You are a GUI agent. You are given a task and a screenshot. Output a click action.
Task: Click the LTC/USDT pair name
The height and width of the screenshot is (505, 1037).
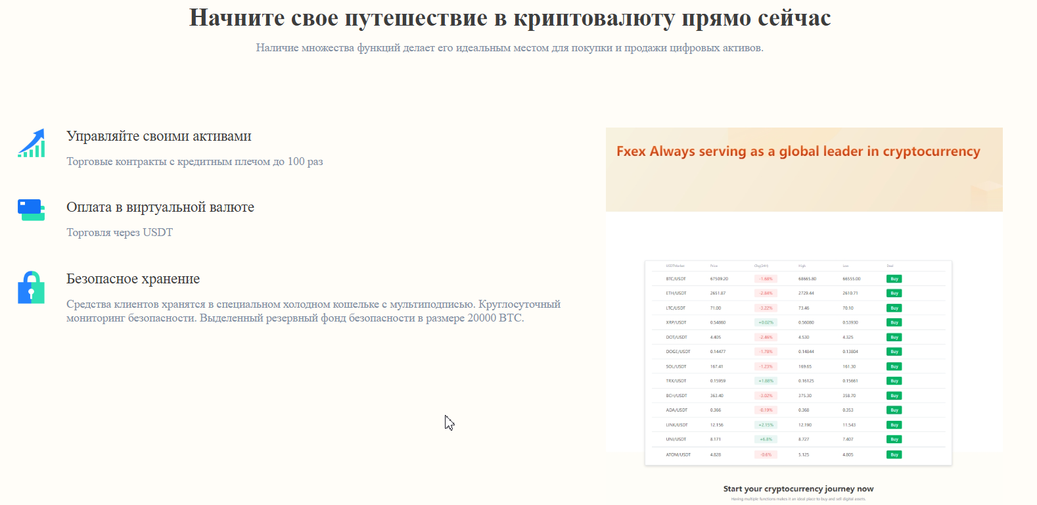pyautogui.click(x=676, y=308)
